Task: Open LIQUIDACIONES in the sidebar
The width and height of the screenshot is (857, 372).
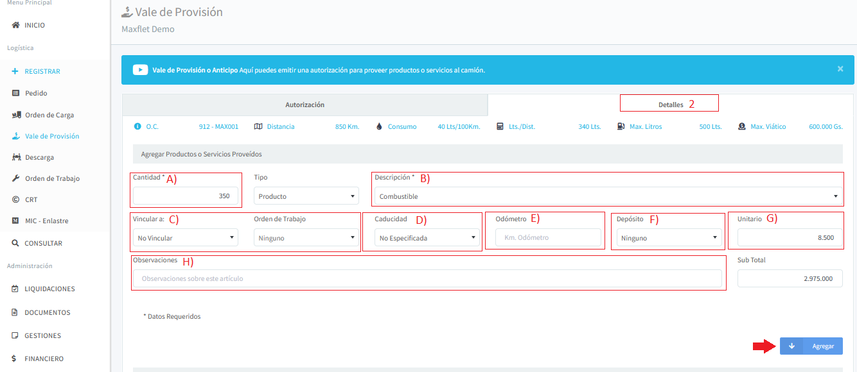Action: [49, 289]
